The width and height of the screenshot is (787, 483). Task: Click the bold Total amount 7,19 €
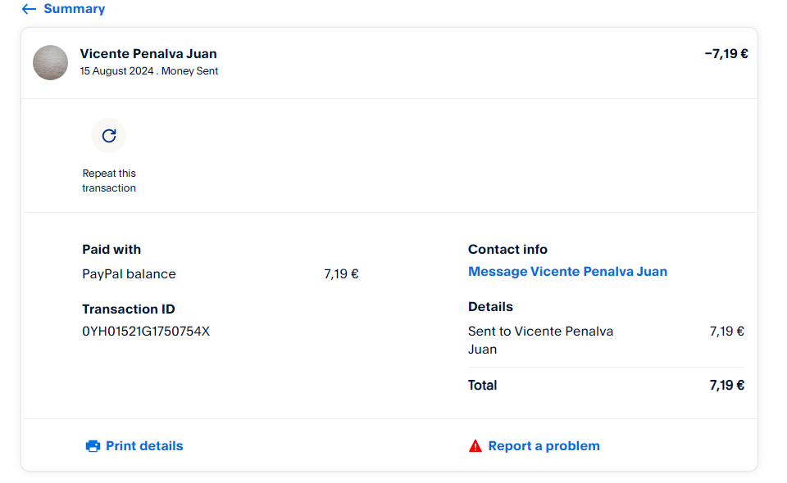click(x=726, y=386)
